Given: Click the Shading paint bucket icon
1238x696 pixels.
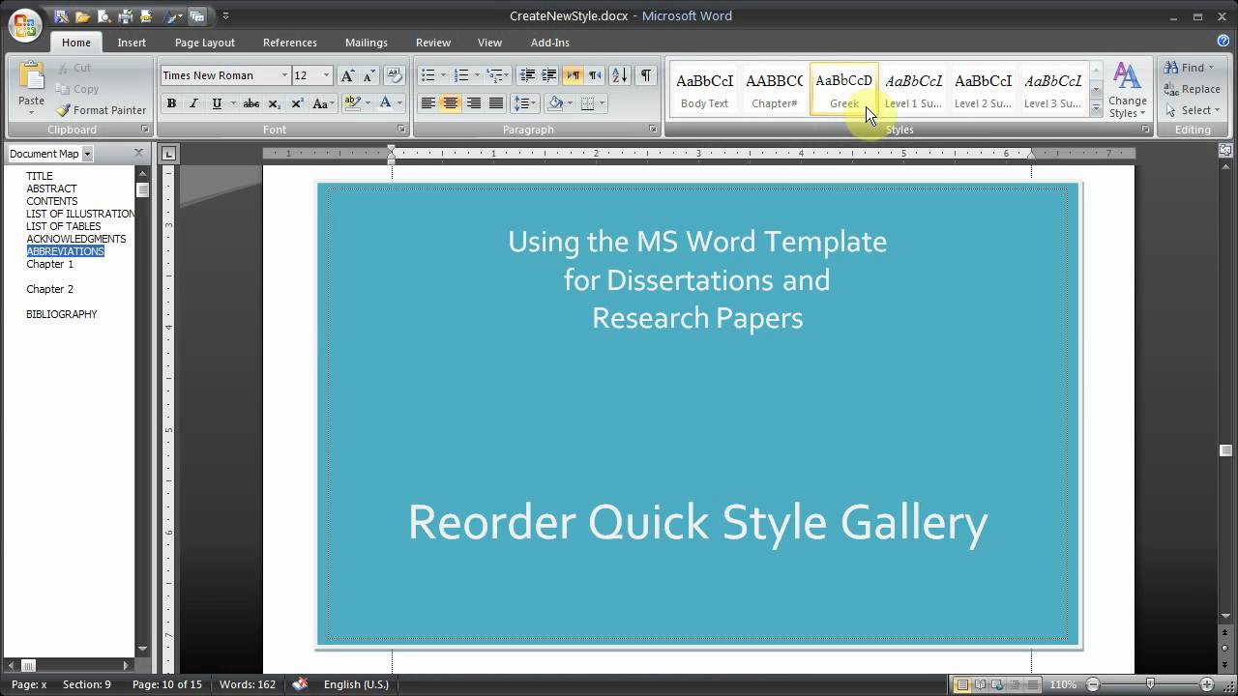Looking at the screenshot, I should coord(555,103).
